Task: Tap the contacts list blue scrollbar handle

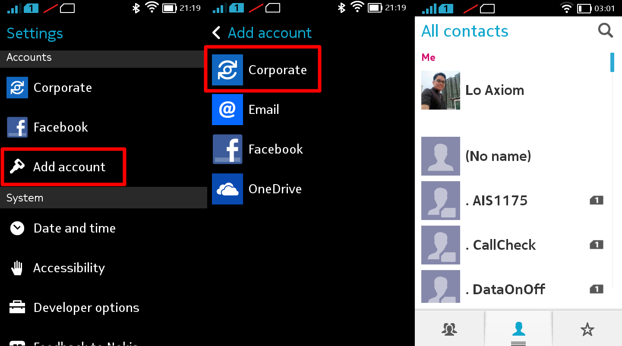Action: pos(612,62)
